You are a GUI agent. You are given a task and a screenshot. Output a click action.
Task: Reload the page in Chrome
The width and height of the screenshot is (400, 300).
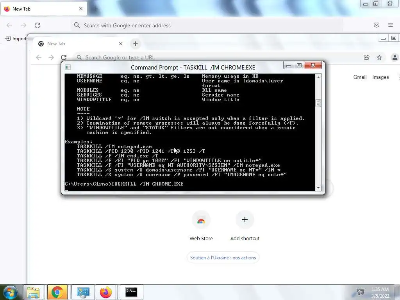tap(64, 57)
